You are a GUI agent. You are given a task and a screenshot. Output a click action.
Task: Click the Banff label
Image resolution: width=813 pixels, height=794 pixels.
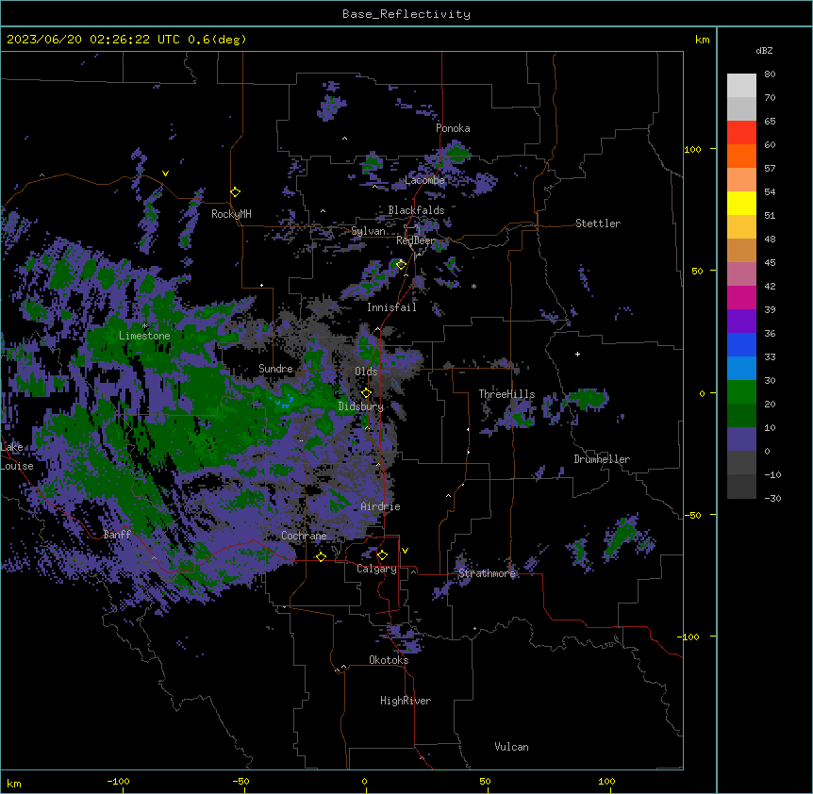[117, 535]
